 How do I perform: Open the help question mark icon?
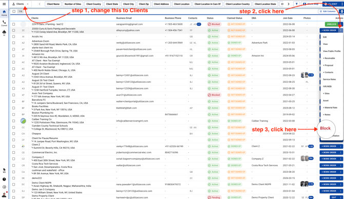(x=4, y=179)
